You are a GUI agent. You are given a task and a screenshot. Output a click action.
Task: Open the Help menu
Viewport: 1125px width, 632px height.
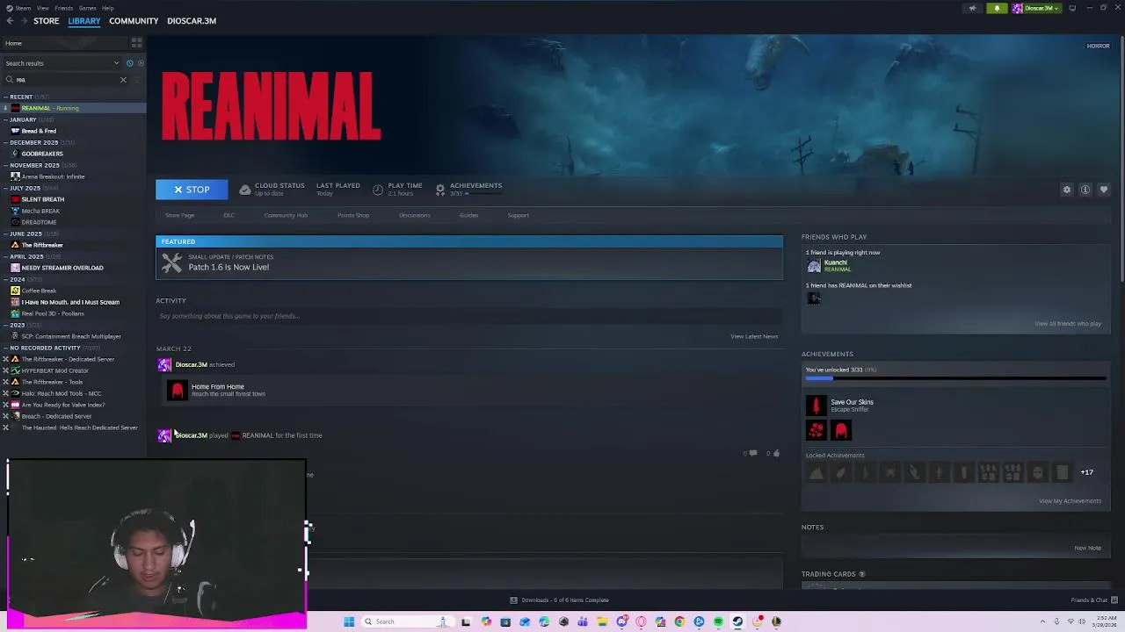click(x=107, y=8)
